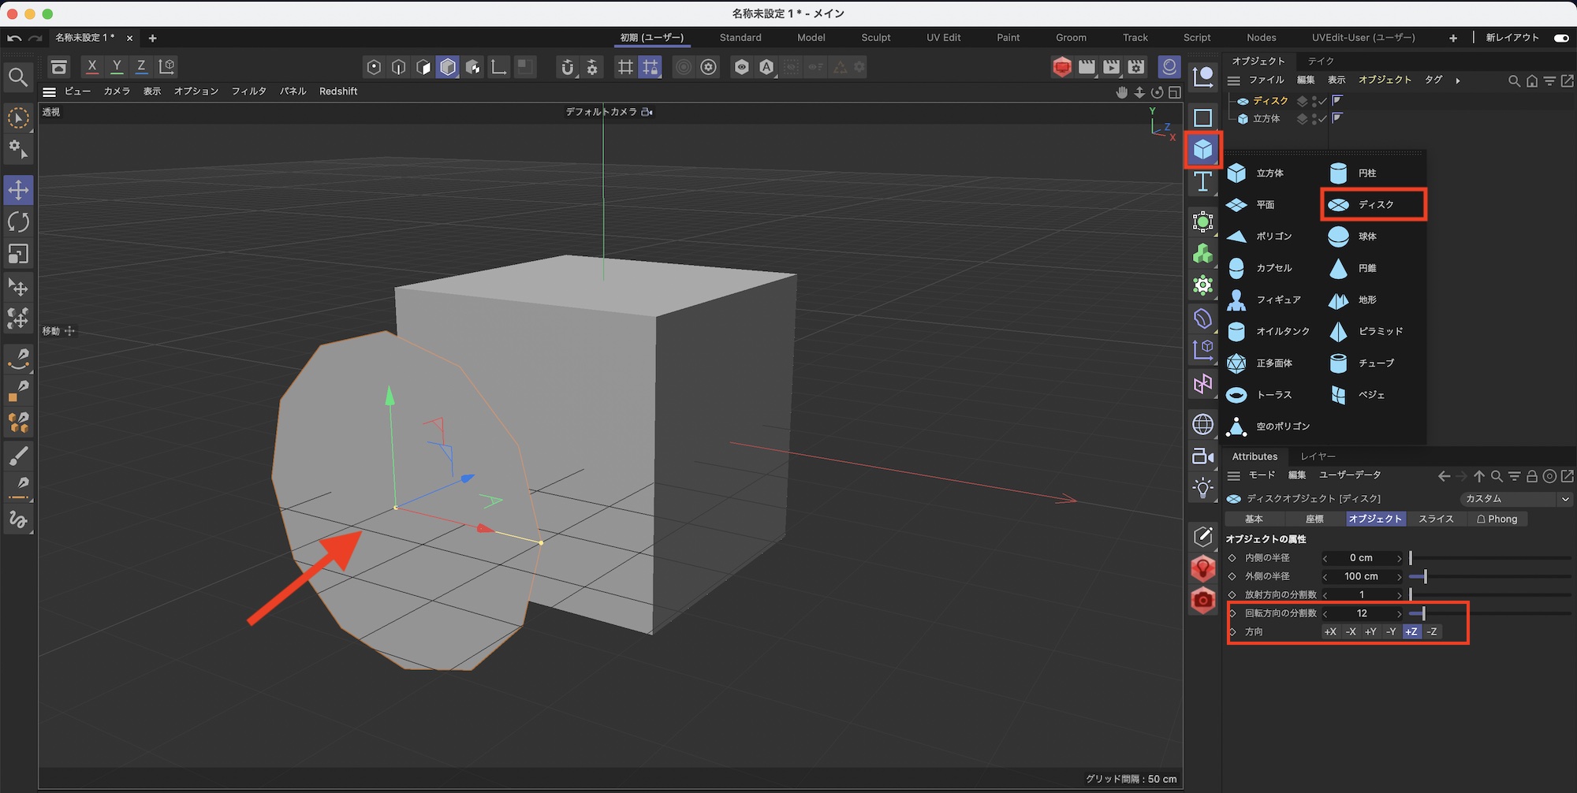
Task: Select the Move tool in left toolbar
Action: [x=18, y=190]
